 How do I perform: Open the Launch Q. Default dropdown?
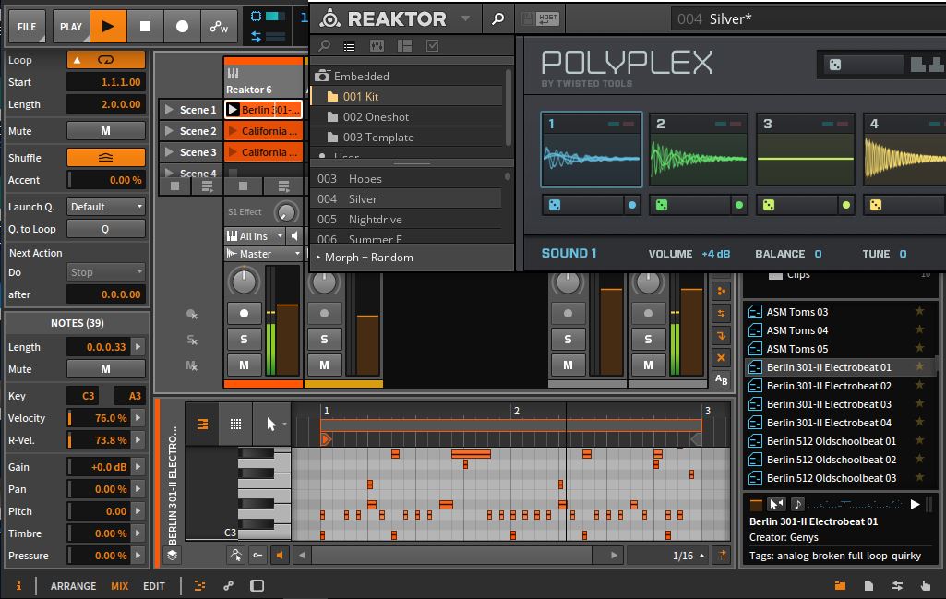[105, 207]
